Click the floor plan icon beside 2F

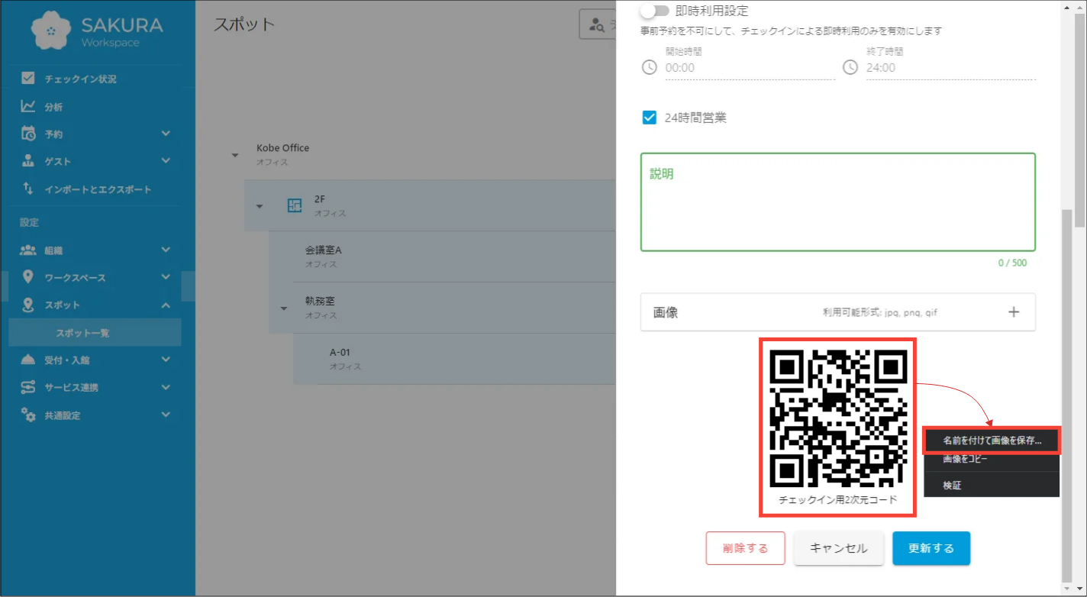[x=295, y=205]
